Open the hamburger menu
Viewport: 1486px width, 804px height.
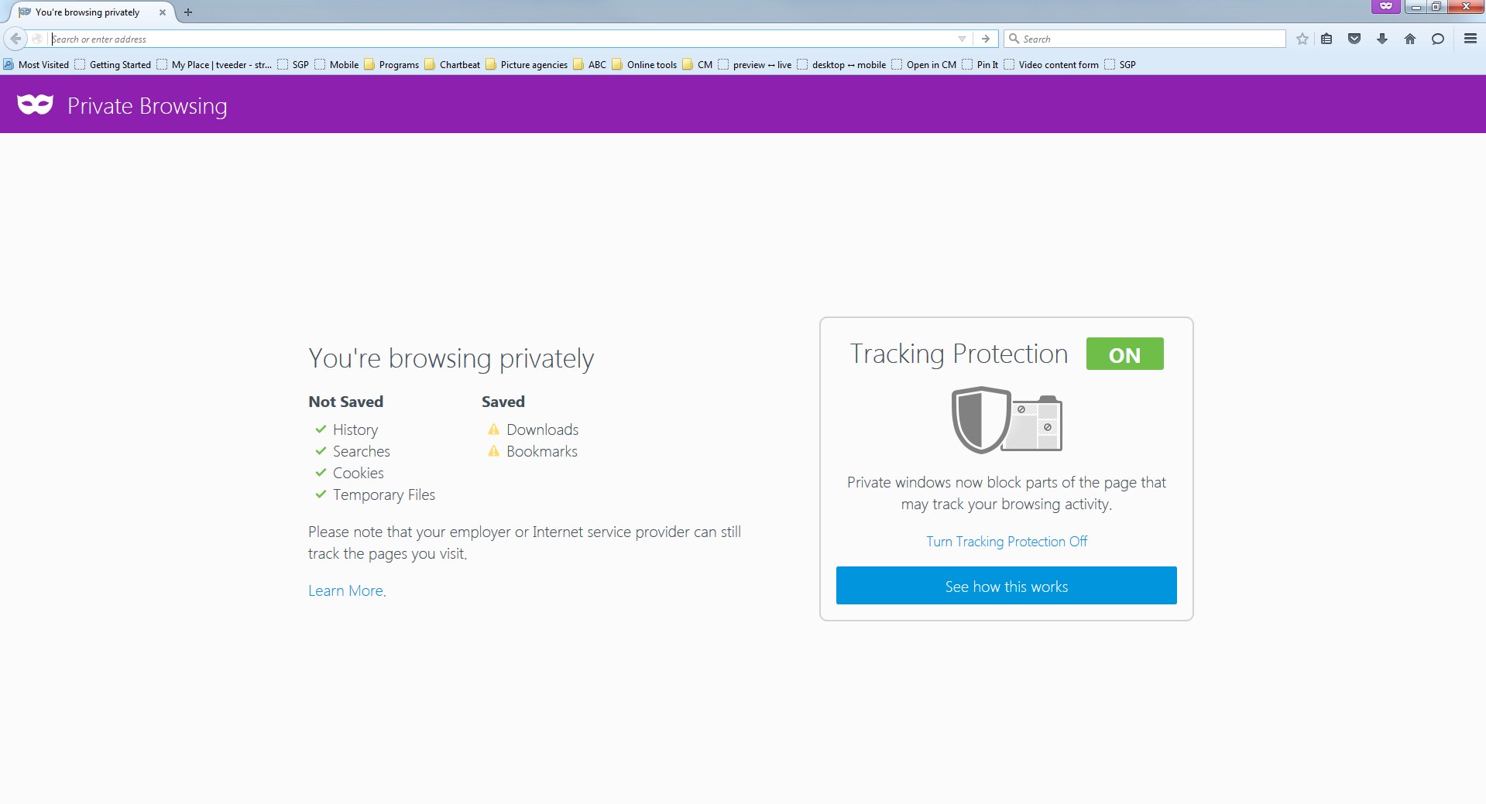coord(1470,39)
